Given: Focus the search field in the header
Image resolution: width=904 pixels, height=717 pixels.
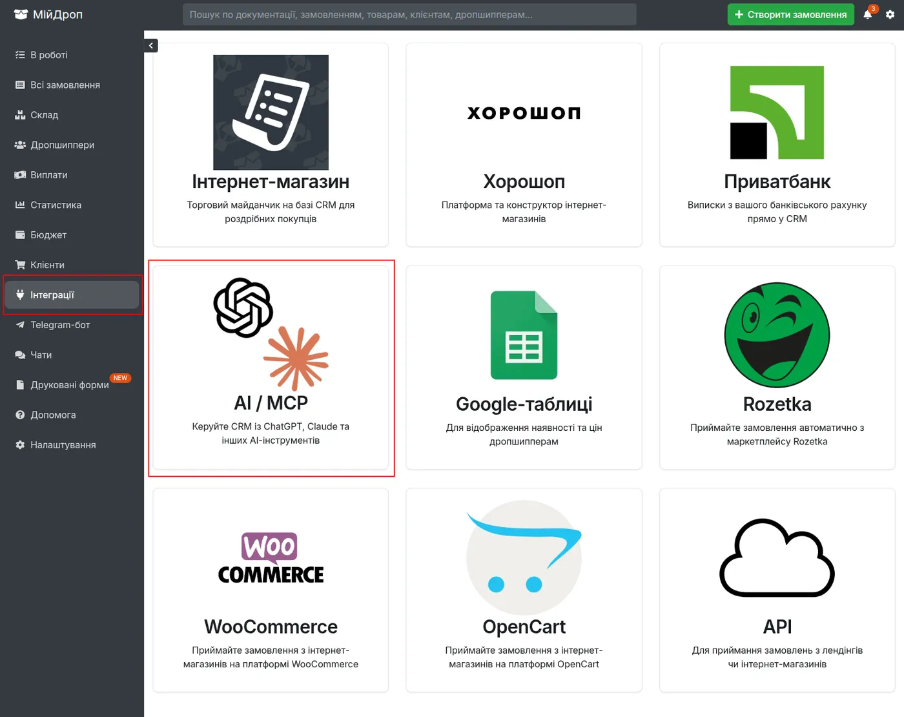Looking at the screenshot, I should tap(409, 15).
